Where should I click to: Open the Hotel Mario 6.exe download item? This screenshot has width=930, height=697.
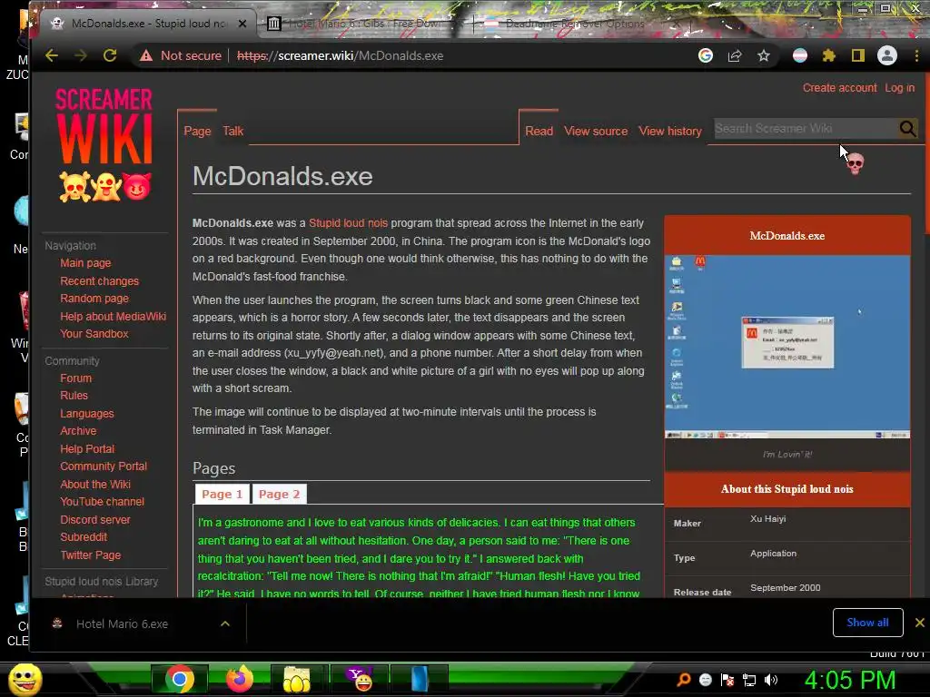(x=121, y=623)
